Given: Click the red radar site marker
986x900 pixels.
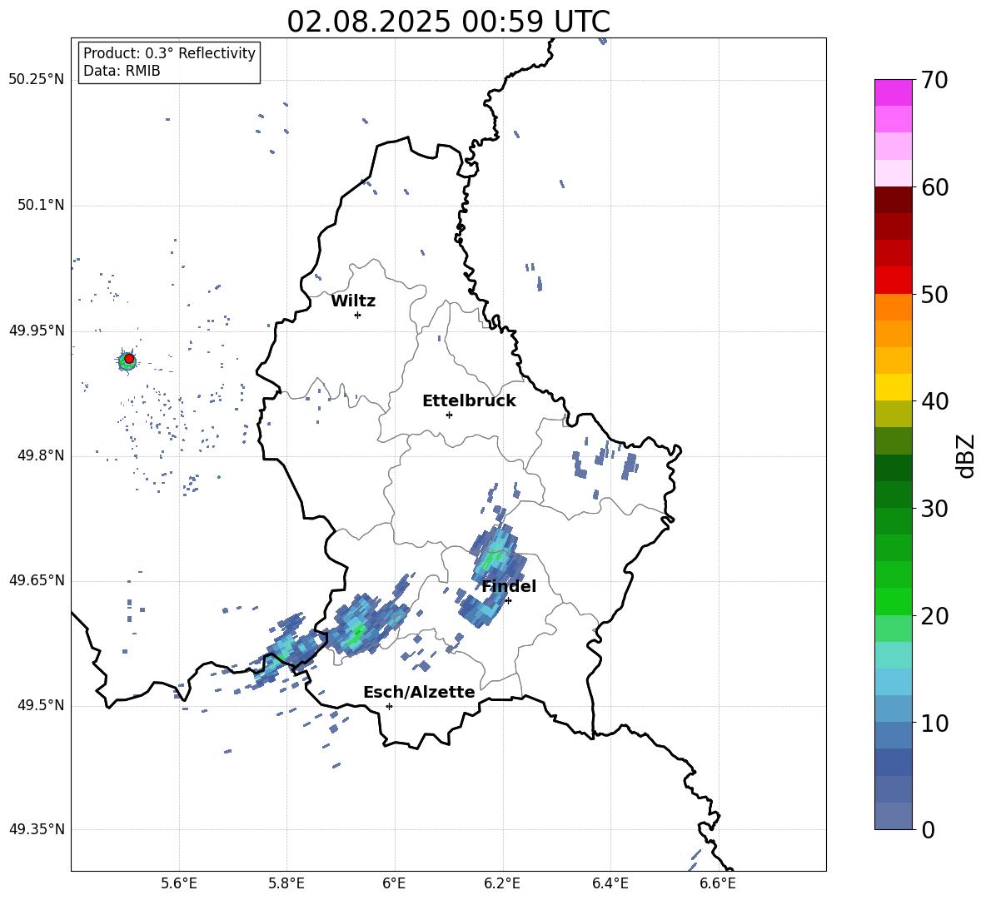Looking at the screenshot, I should 129,359.
